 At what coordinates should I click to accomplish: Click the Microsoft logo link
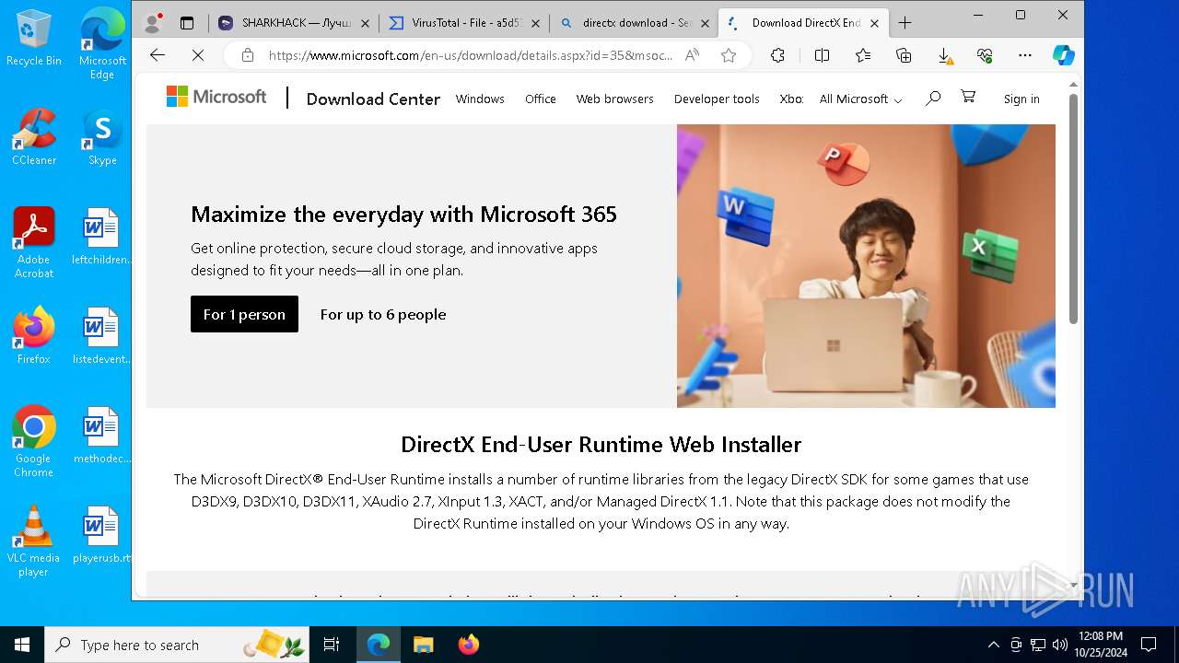[x=216, y=97]
